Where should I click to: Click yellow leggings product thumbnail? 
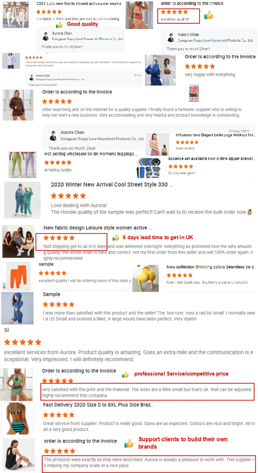(146, 278)
